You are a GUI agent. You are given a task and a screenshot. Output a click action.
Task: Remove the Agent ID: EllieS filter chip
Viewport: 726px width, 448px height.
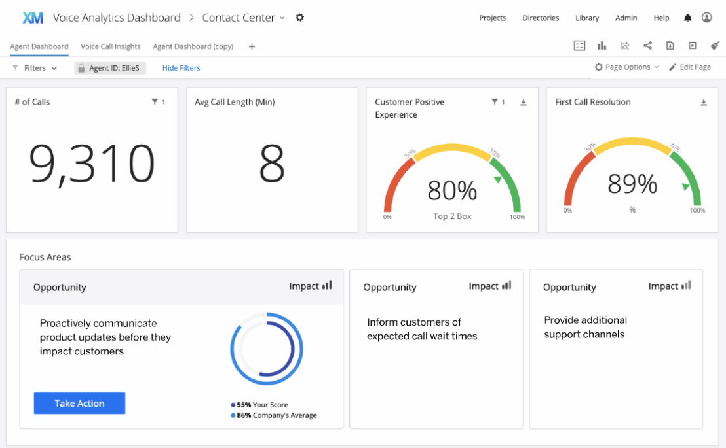coord(109,67)
